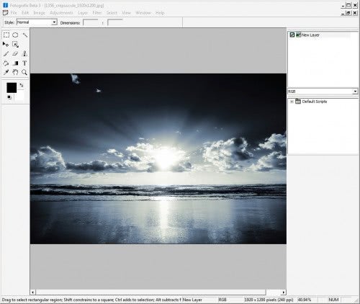Swap foreground and background colors
360x304 pixels.
coord(22,85)
